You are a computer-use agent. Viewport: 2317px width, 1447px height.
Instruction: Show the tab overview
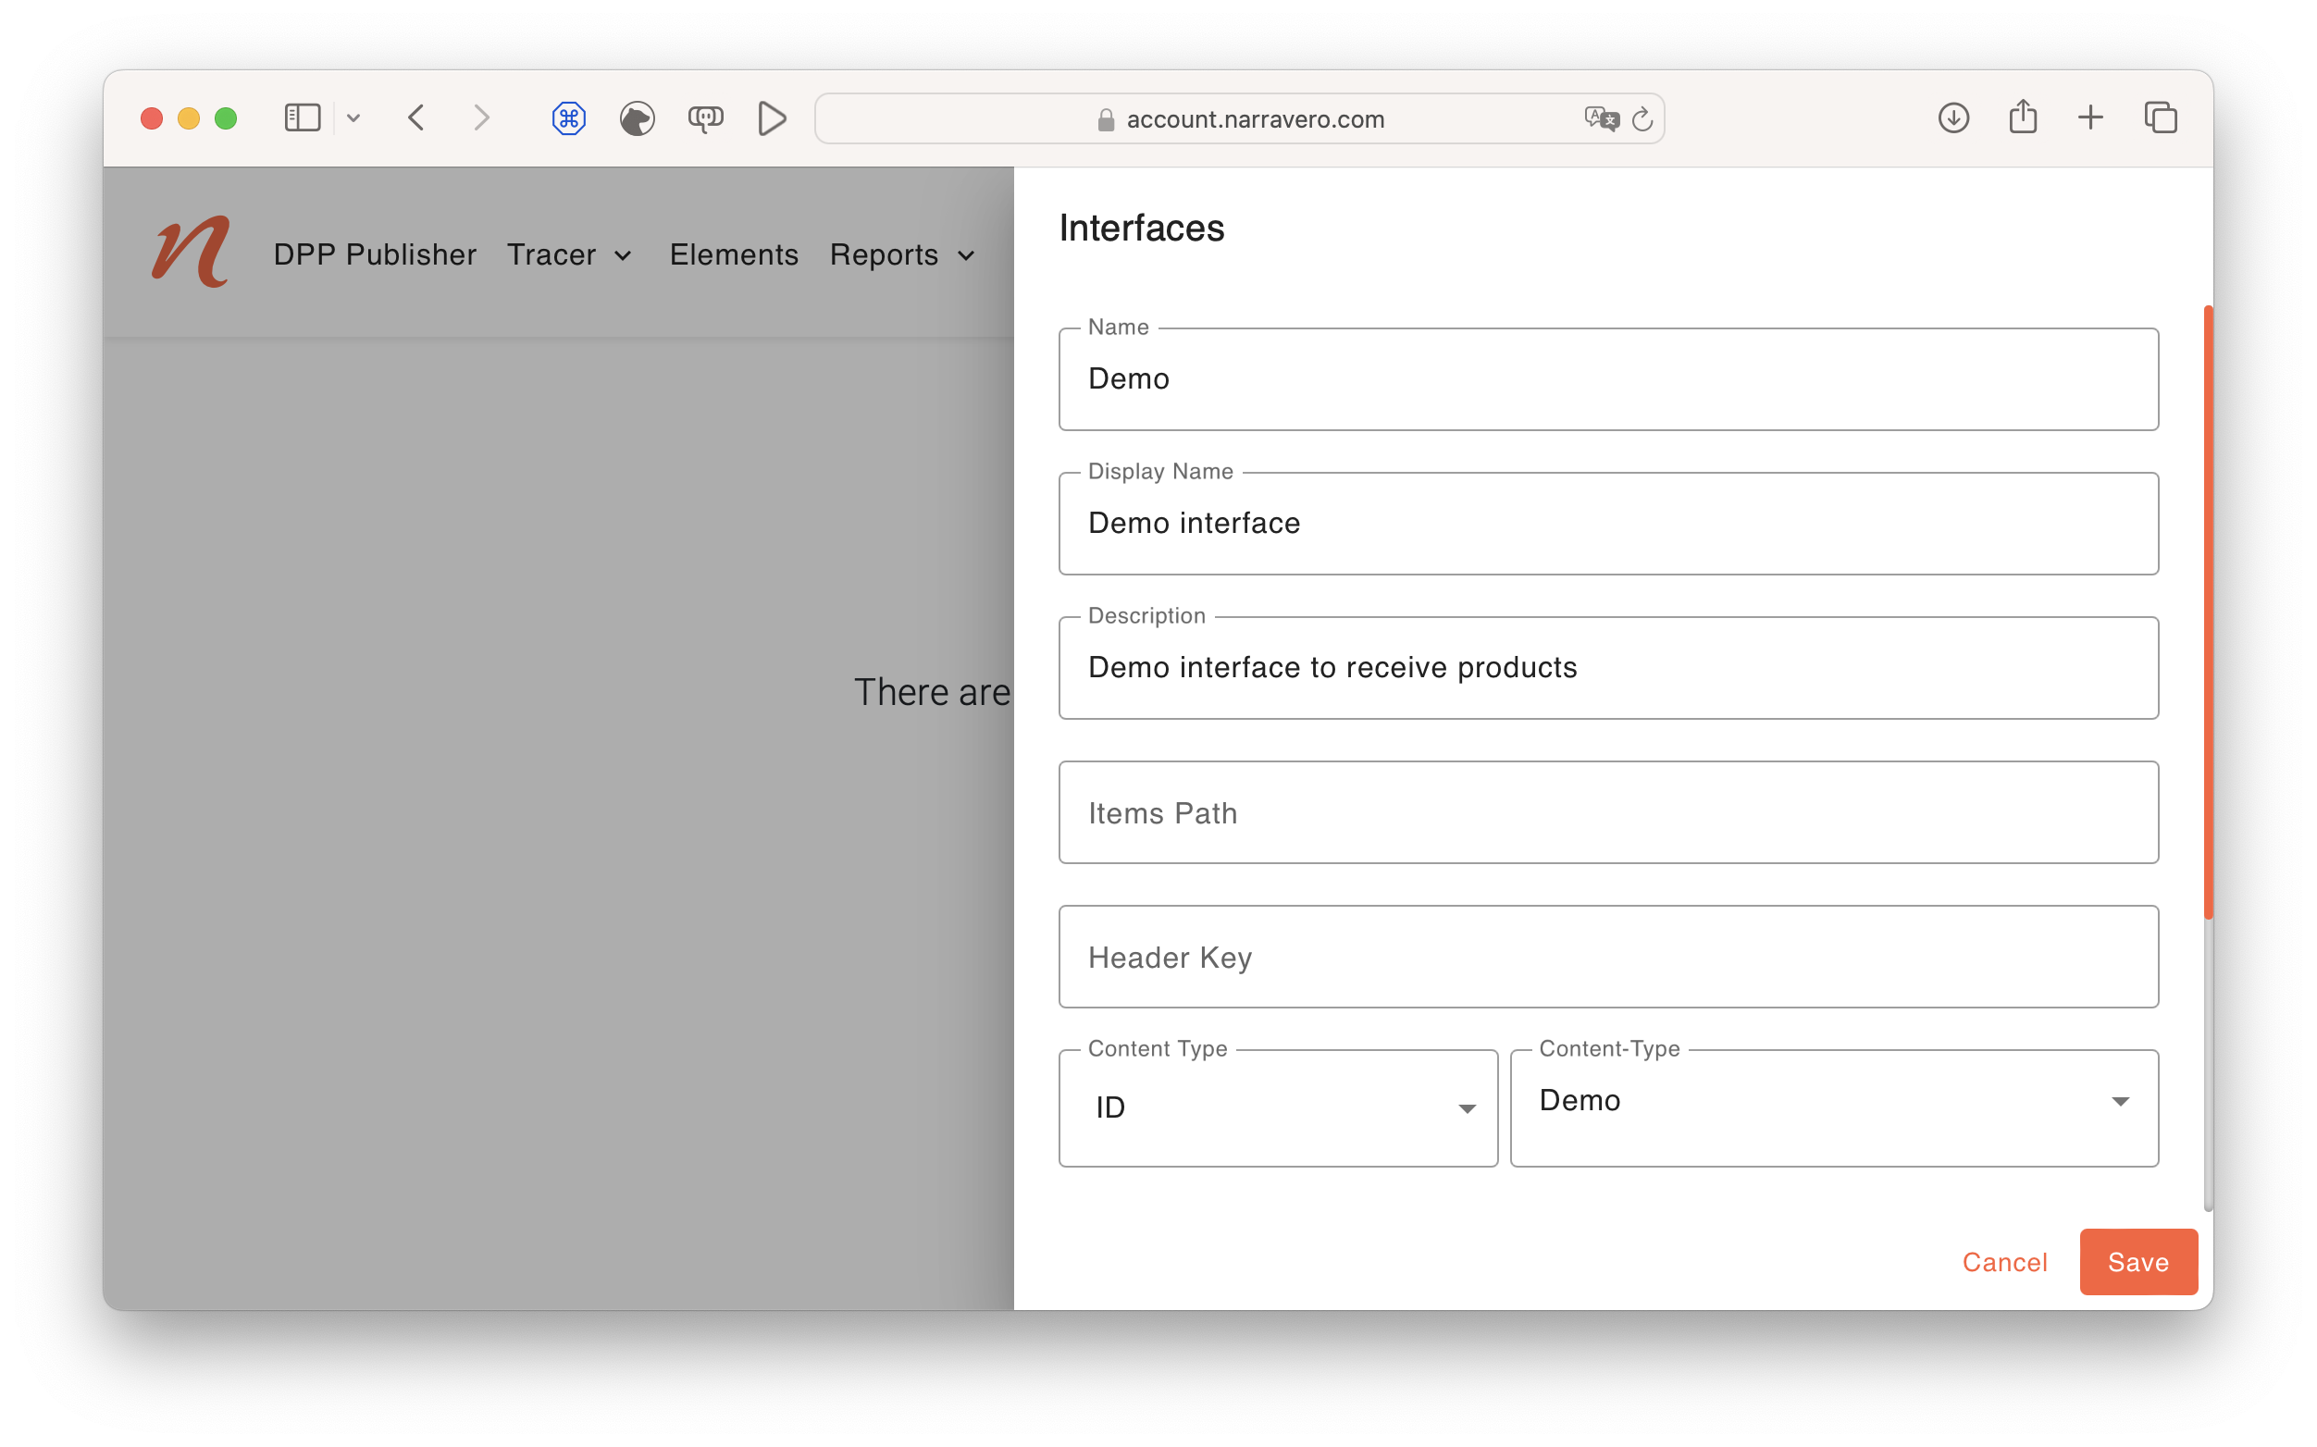pyautogui.click(x=2161, y=117)
